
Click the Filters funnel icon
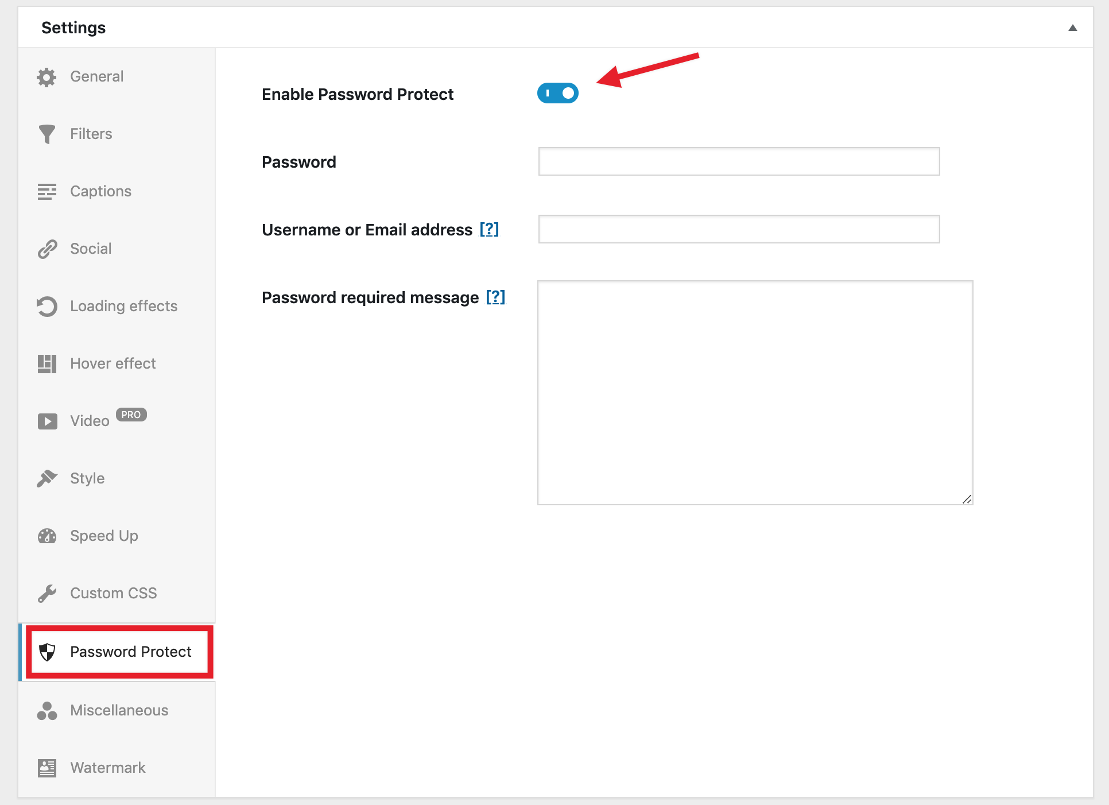[47, 133]
